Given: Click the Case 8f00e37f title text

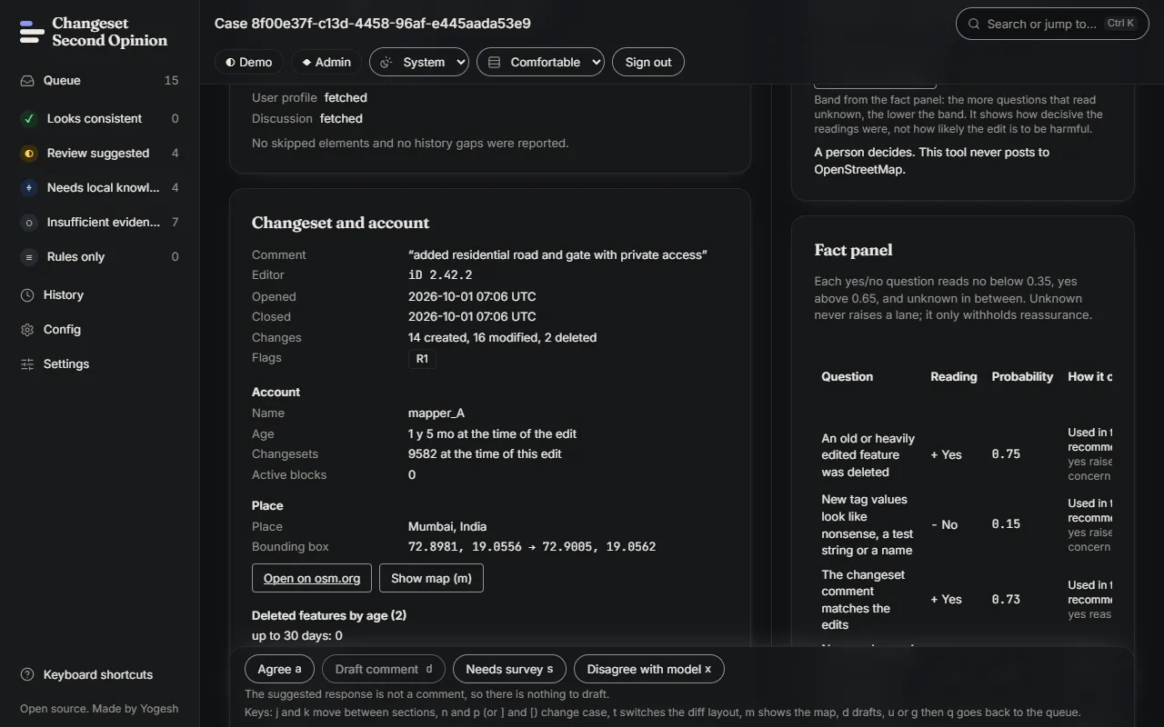Looking at the screenshot, I should point(373,24).
